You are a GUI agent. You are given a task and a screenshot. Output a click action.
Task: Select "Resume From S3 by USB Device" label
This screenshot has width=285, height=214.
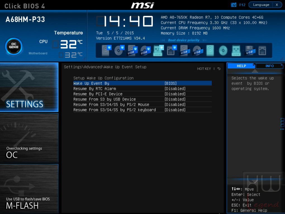coord(105,99)
